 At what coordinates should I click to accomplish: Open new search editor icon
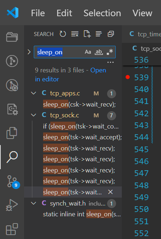point(87,34)
